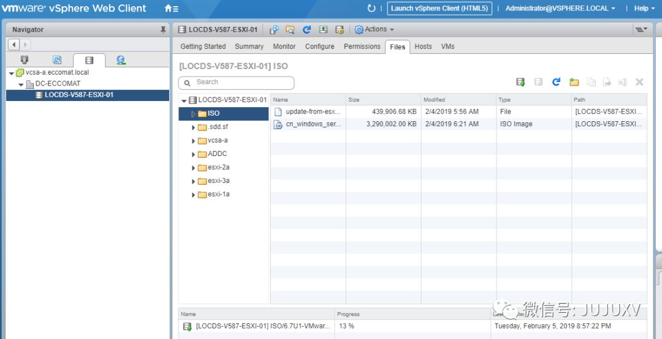Expand the ISO folder arrow
The width and height of the screenshot is (662, 339).
point(193,114)
